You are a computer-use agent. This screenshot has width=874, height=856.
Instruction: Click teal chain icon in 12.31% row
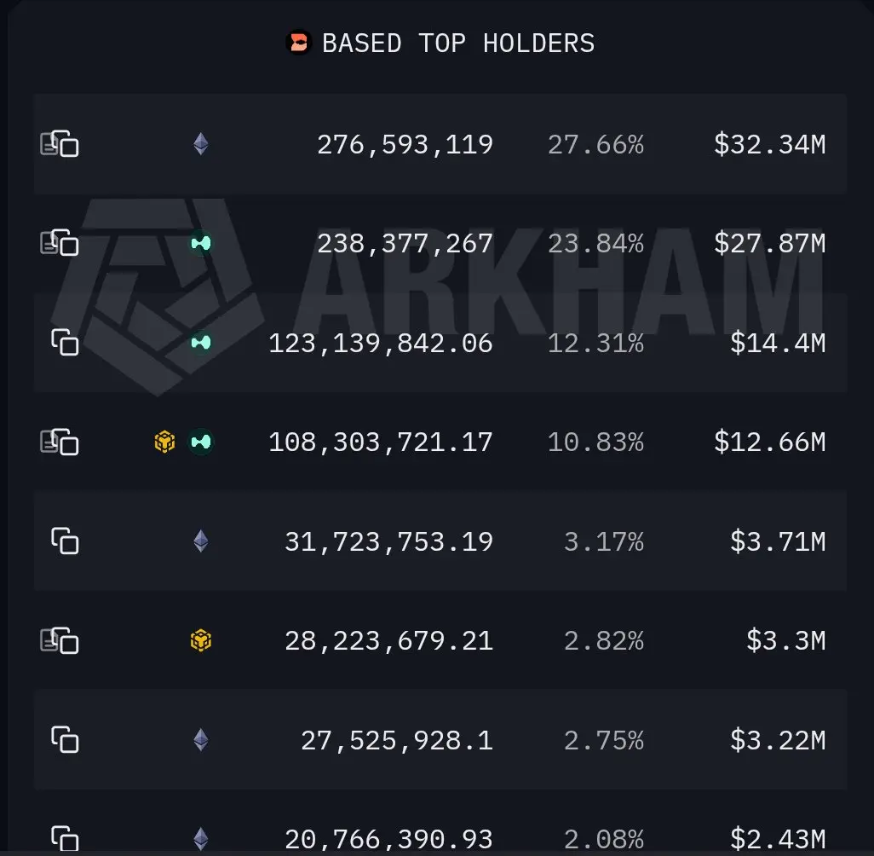[x=201, y=342]
